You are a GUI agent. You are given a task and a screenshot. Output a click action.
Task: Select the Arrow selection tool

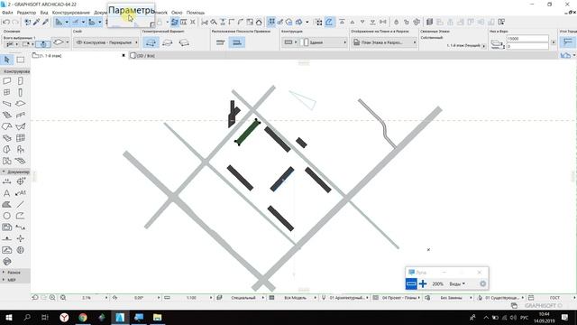6,60
